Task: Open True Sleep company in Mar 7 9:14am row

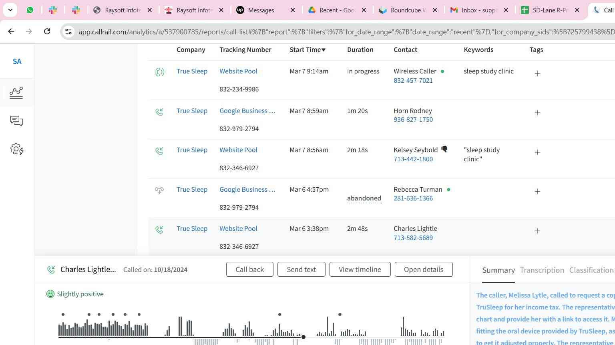Action: 192,71
